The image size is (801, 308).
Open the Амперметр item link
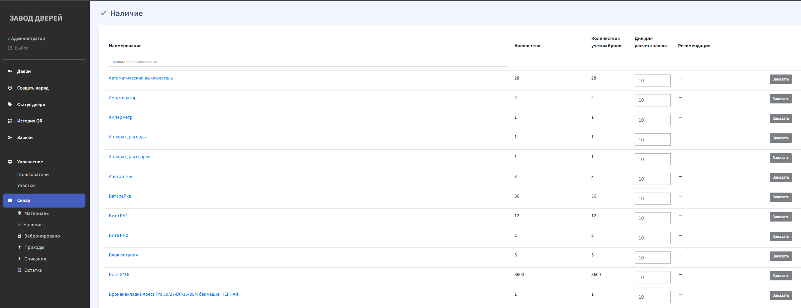point(121,117)
